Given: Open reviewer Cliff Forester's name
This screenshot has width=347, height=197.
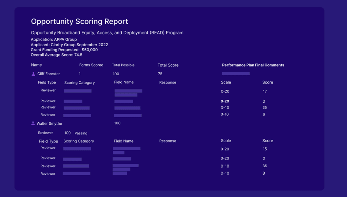Looking at the screenshot, I should pyautogui.click(x=48, y=74).
